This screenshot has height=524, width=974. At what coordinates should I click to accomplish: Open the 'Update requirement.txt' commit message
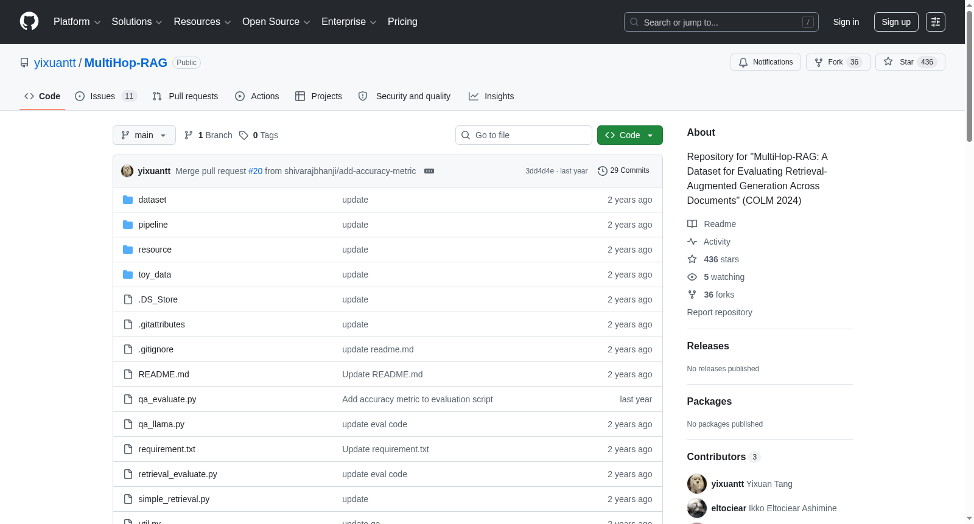385,449
